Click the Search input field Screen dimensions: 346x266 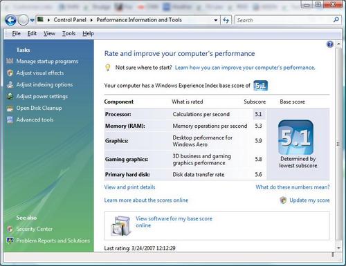(x=284, y=20)
